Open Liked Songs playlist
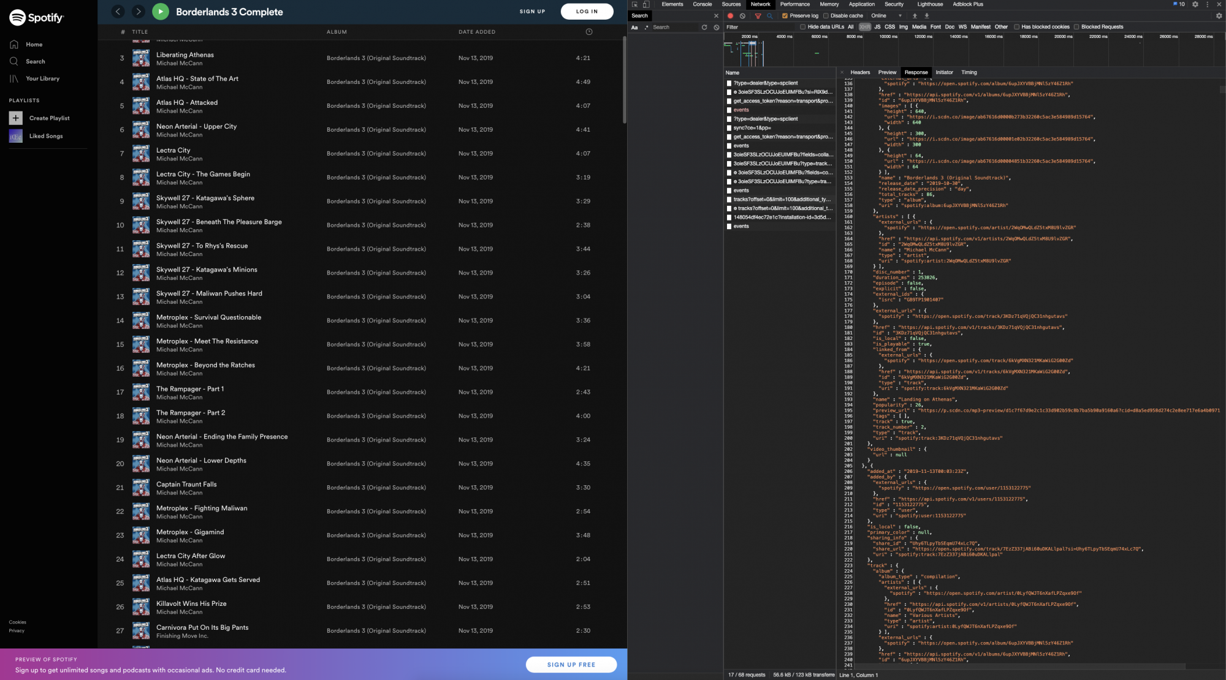1226x680 pixels. tap(36, 136)
